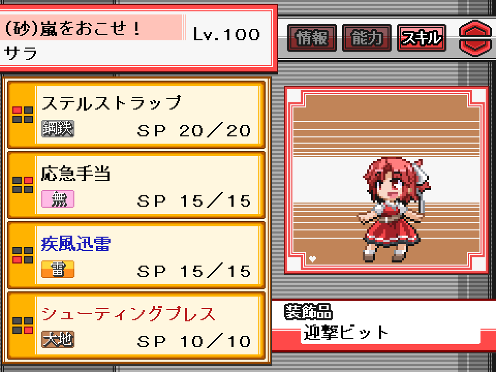Click the orange 雷 type badge
The image size is (496, 372).
58,269
